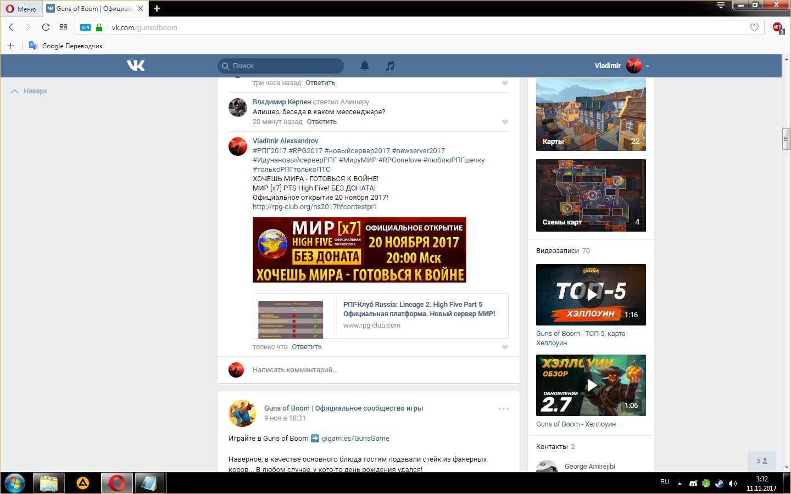791x494 pixels.
Task: Click the green secure lock icon
Action: click(x=99, y=27)
